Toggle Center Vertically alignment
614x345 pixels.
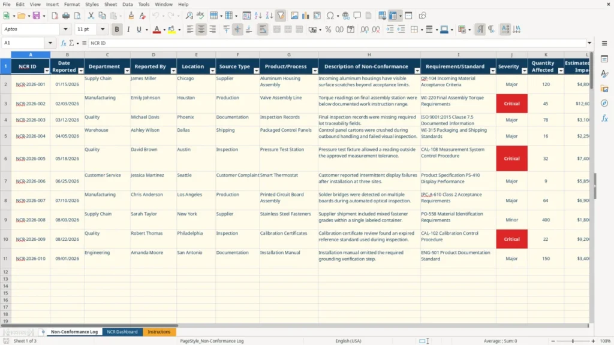[237, 29]
